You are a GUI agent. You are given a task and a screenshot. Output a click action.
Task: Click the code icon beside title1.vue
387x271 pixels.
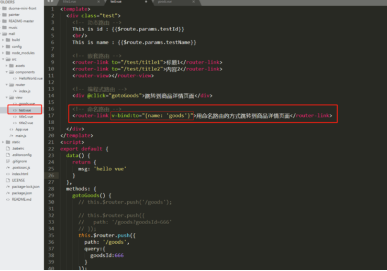(15, 117)
